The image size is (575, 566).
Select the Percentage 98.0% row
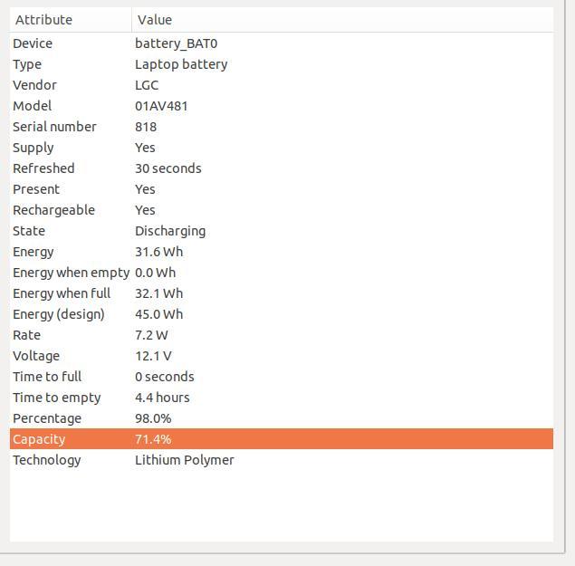(282, 418)
